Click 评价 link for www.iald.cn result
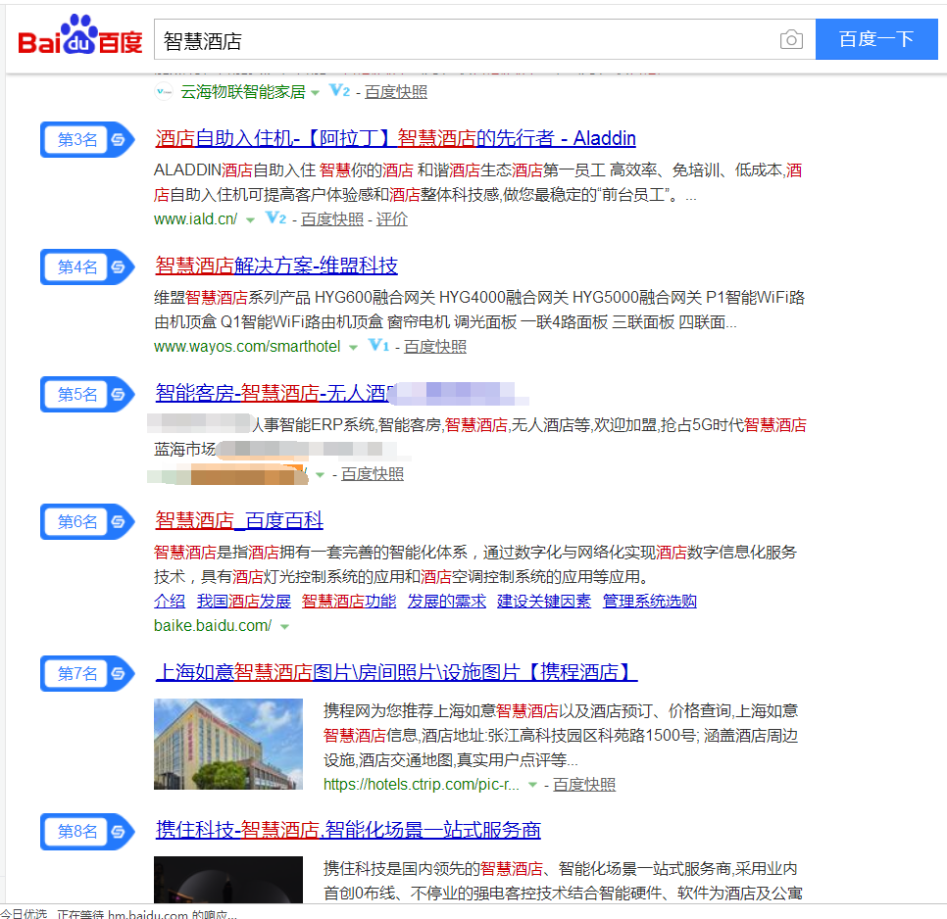Image resolution: width=947 pixels, height=919 pixels. [392, 219]
